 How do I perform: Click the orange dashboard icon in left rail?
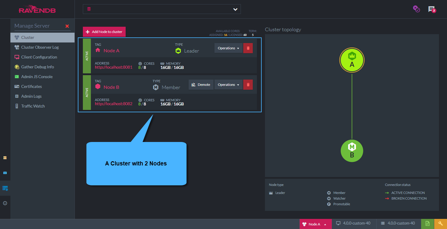click(x=5, y=158)
